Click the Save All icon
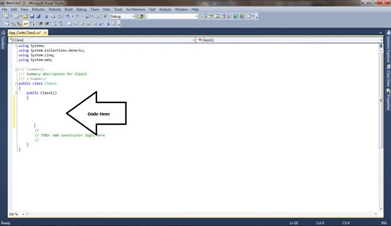The image size is (391, 226). (x=38, y=16)
